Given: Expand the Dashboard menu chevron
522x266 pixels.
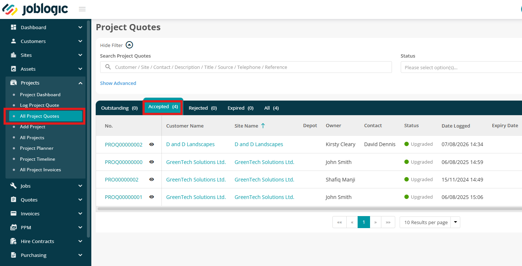Looking at the screenshot, I should pyautogui.click(x=80, y=27).
